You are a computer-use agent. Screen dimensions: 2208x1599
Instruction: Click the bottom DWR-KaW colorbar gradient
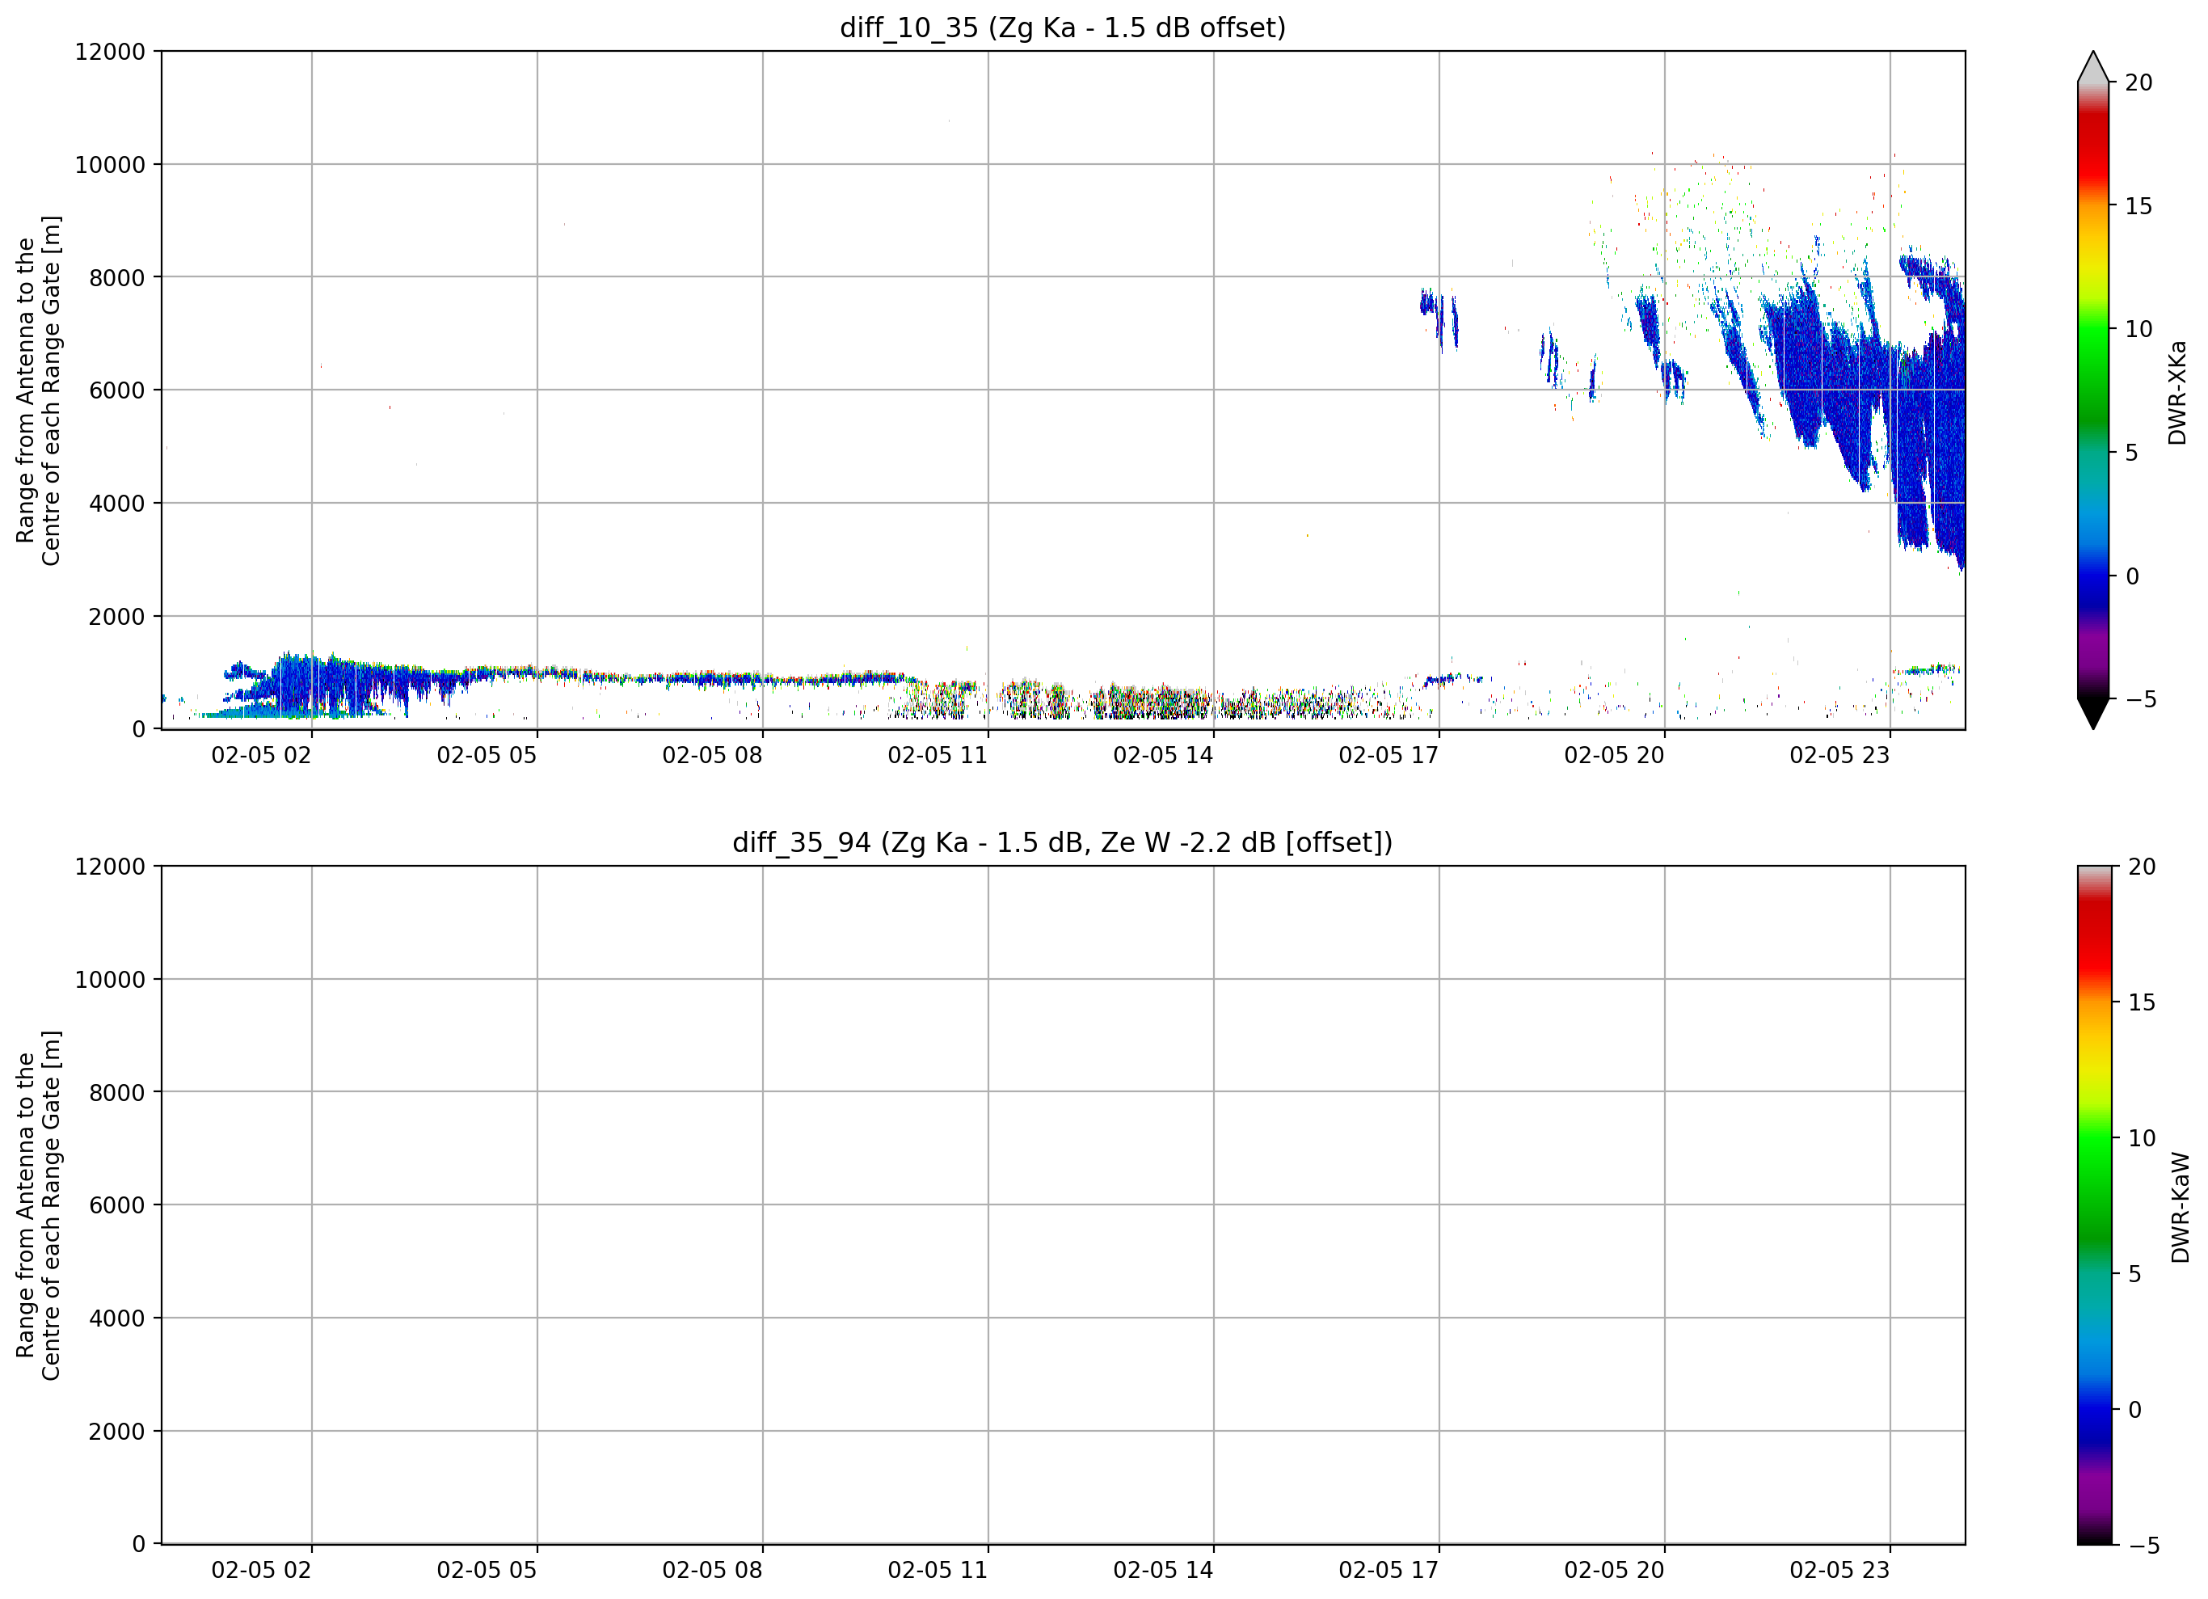coord(2094,1205)
